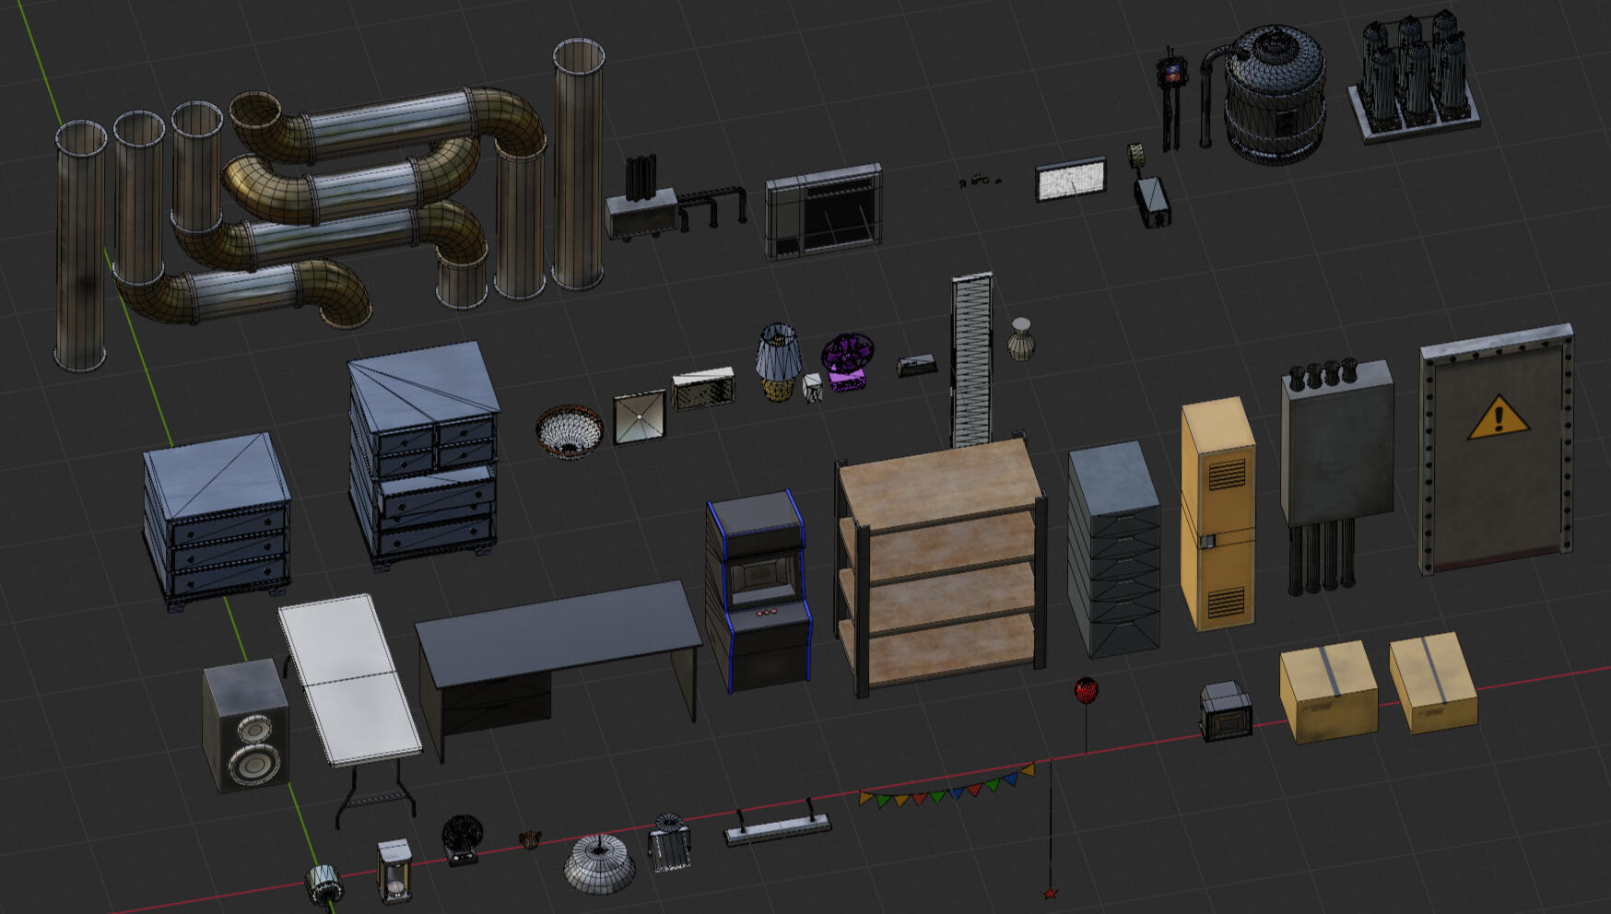Viewport: 1611px width, 914px height.
Task: Select the rightmost cardboard box
Action: [x=1432, y=682]
